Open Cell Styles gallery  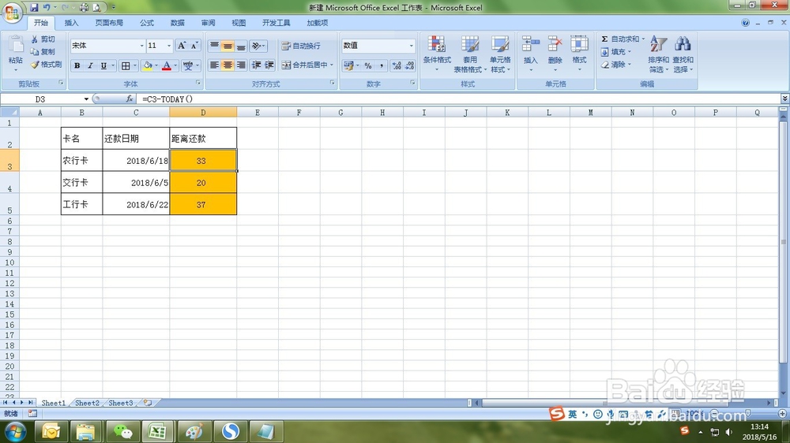pos(500,54)
